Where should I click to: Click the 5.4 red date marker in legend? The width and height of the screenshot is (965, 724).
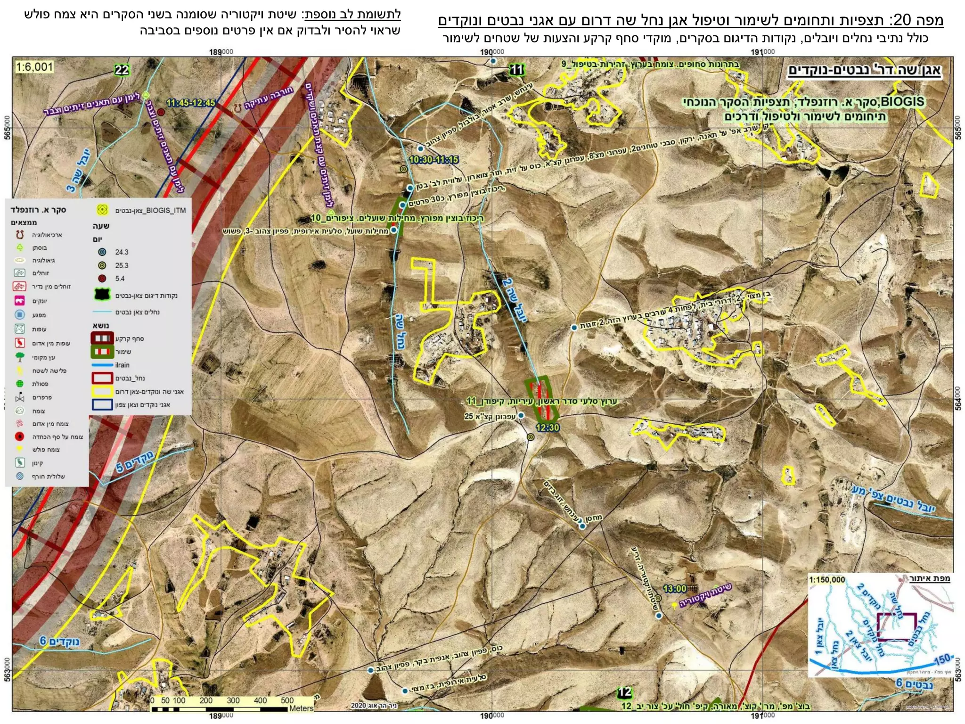102,279
